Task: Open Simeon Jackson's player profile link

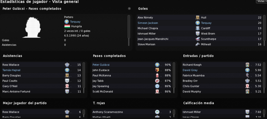Action: click(148, 23)
